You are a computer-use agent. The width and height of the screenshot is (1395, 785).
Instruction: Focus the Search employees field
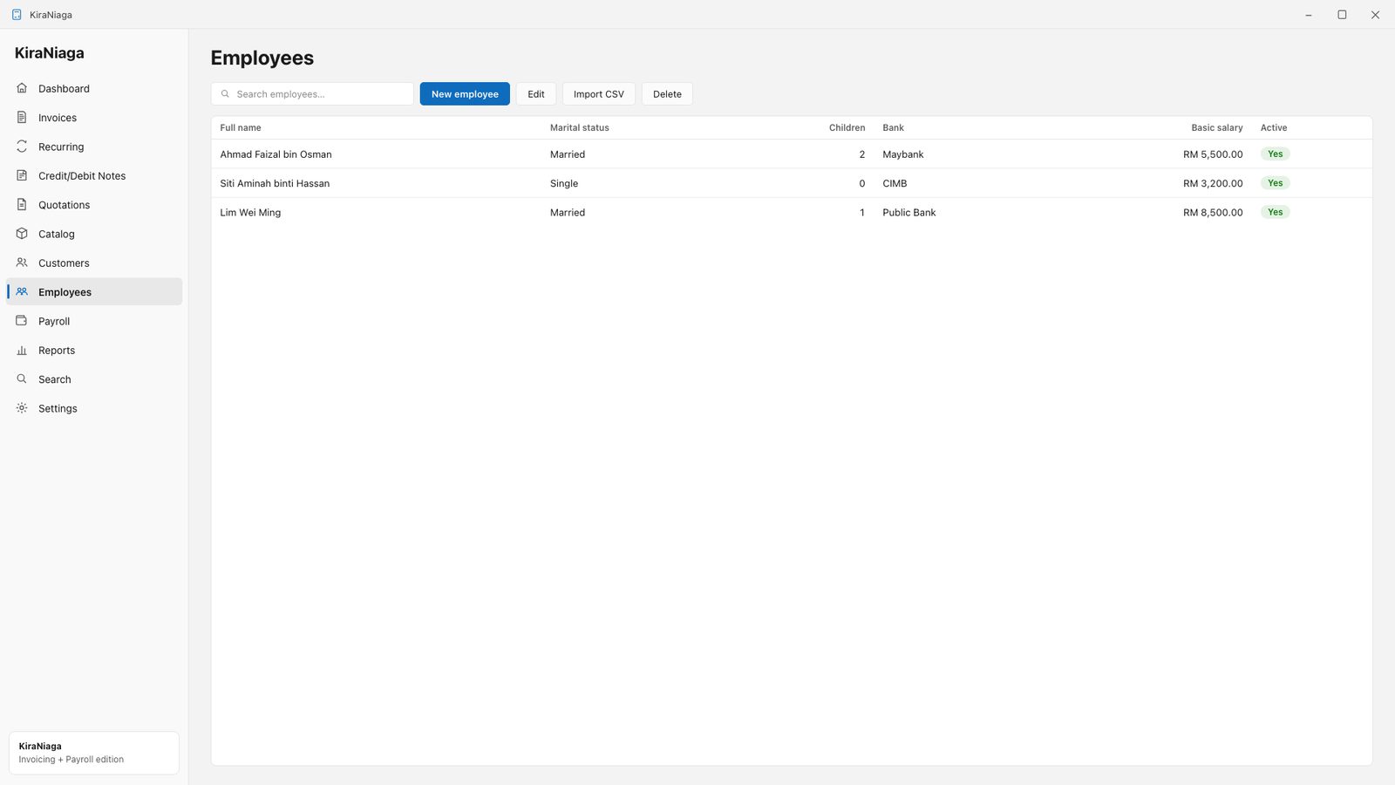click(x=312, y=94)
